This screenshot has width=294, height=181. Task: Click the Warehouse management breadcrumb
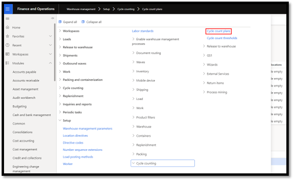click(x=81, y=8)
